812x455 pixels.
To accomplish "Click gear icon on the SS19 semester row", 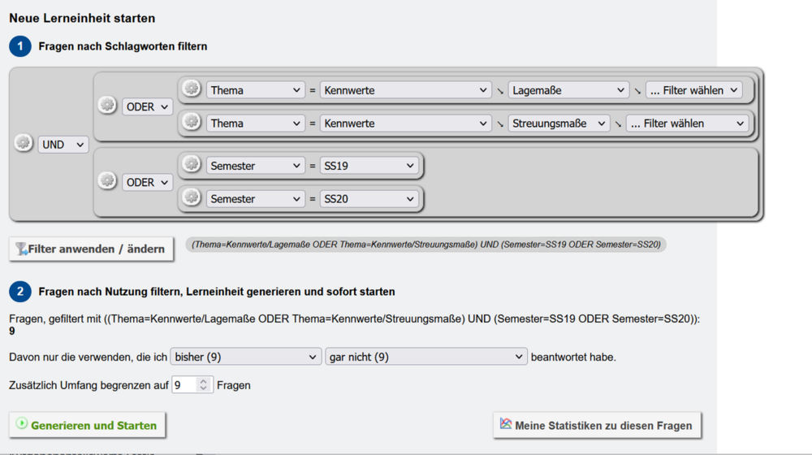I will click(192, 165).
